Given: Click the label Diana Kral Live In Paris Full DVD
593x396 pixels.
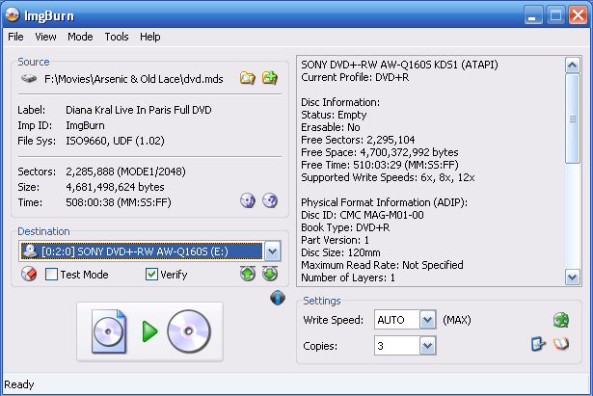Looking at the screenshot, I should 139,110.
